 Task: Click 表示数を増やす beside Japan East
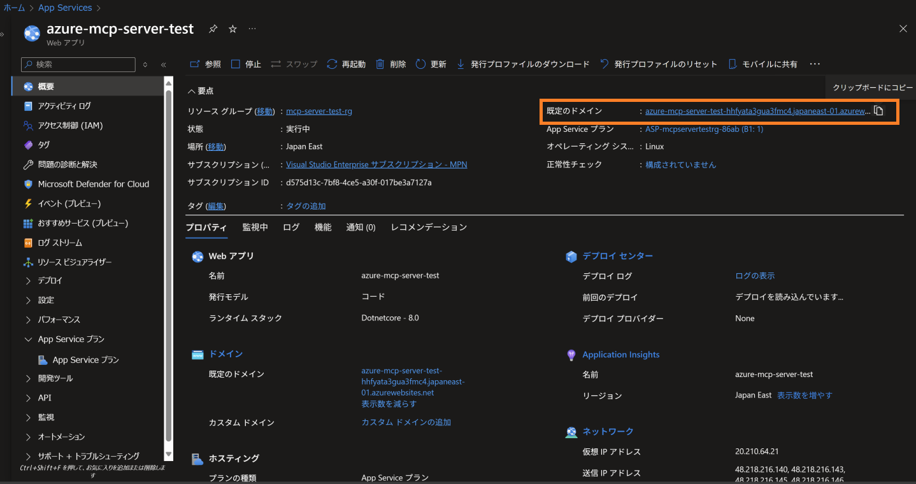point(805,395)
